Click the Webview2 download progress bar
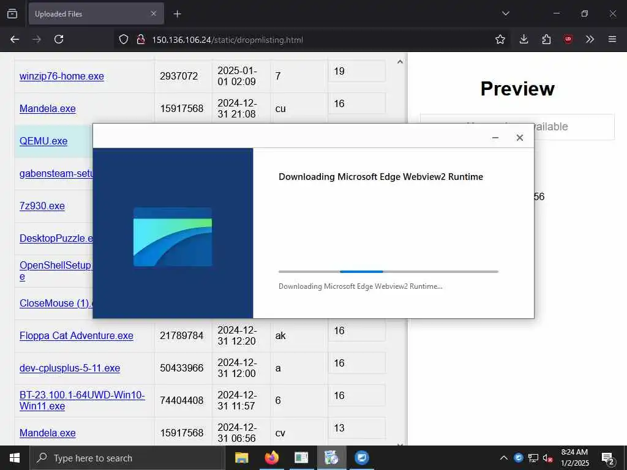 click(388, 271)
